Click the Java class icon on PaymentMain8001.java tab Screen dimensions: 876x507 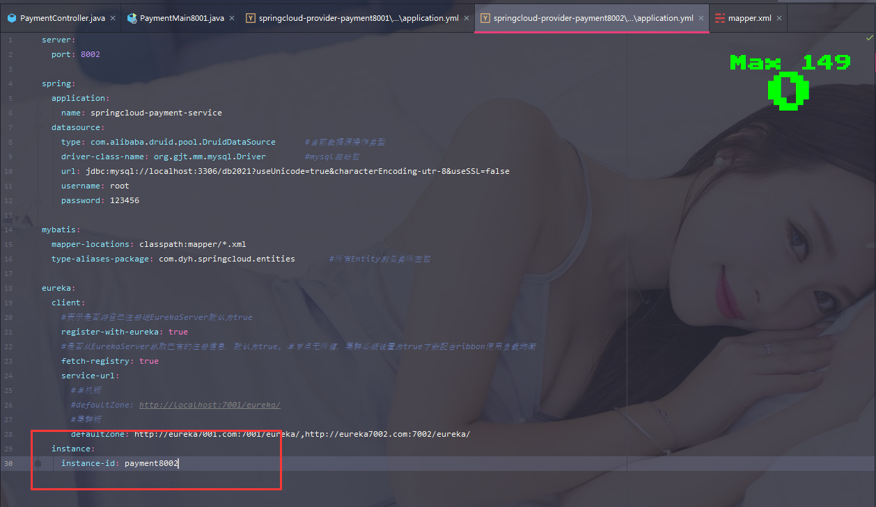[x=131, y=19]
